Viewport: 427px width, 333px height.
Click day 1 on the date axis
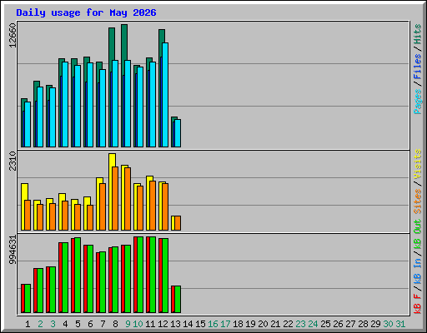(28, 324)
